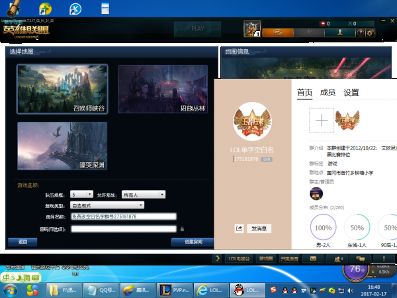
Task: Open the allow spectators dropdown
Action: (144, 195)
